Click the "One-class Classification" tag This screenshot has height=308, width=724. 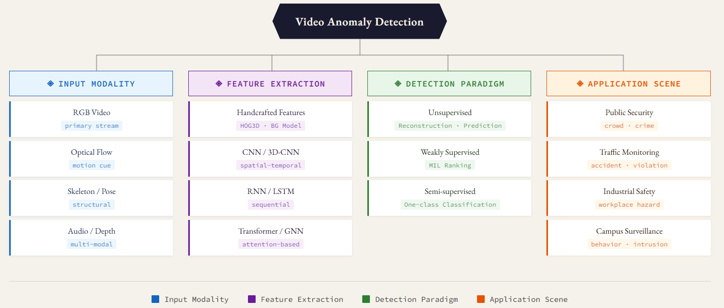450,205
